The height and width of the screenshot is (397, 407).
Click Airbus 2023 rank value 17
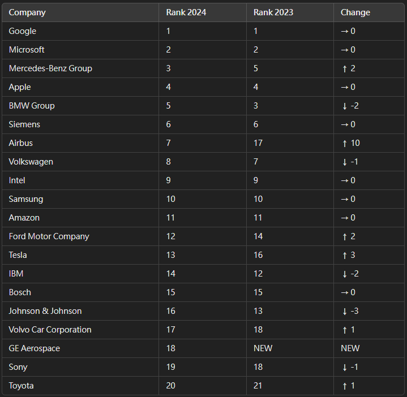pos(258,143)
